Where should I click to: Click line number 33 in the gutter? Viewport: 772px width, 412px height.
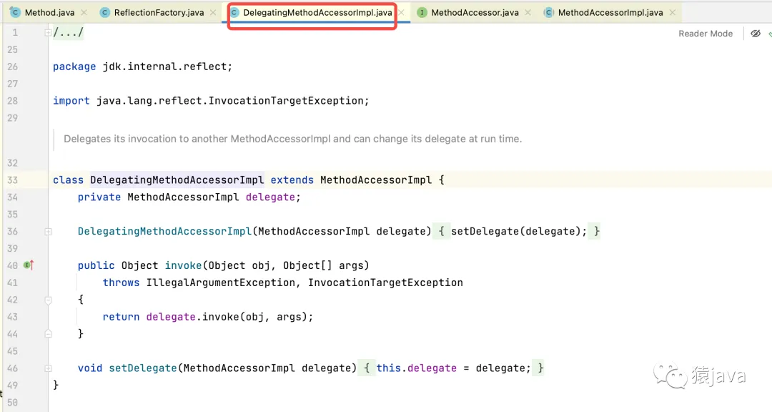(12, 180)
